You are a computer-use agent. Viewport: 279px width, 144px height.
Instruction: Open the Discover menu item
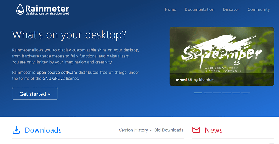coord(231,9)
